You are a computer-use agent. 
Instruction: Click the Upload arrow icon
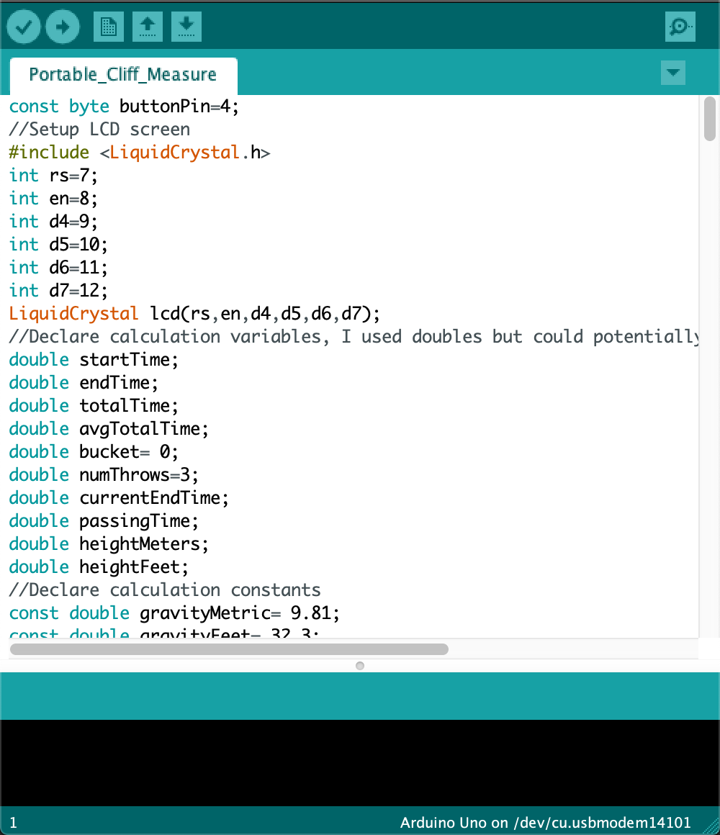point(62,26)
